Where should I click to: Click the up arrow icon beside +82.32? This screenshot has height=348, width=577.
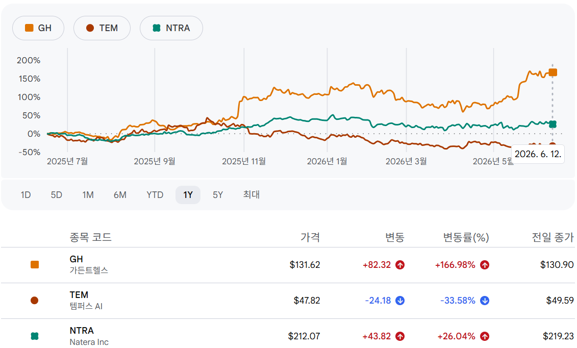[400, 265]
